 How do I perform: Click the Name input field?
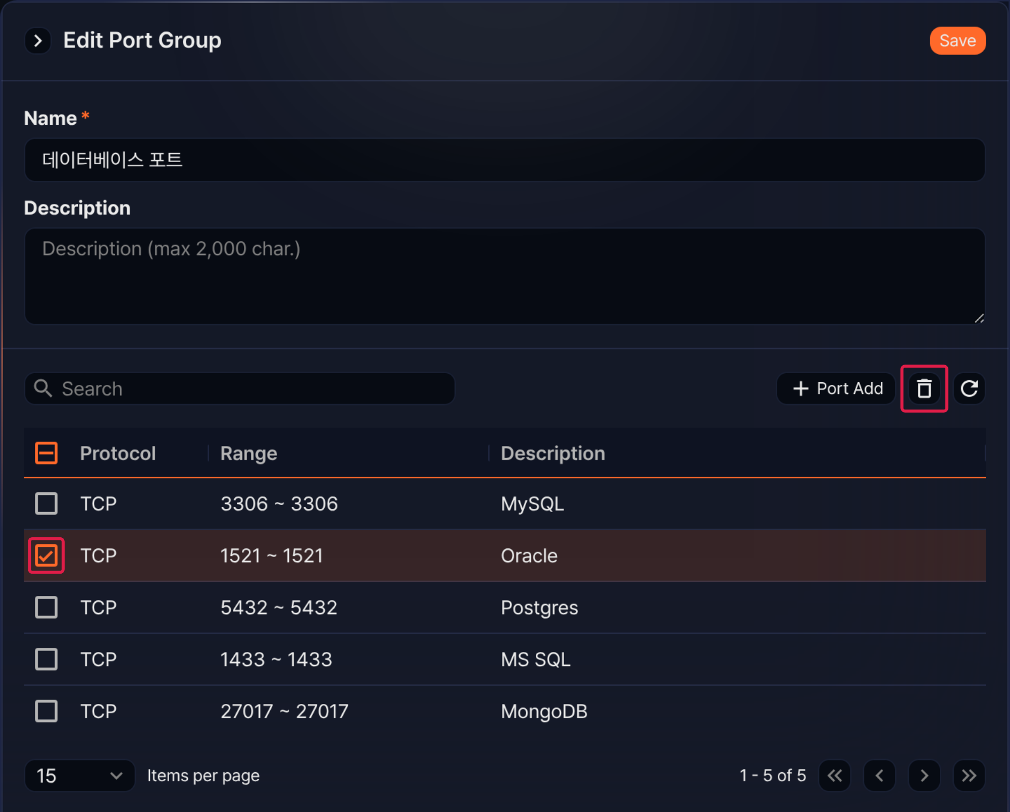[505, 160]
